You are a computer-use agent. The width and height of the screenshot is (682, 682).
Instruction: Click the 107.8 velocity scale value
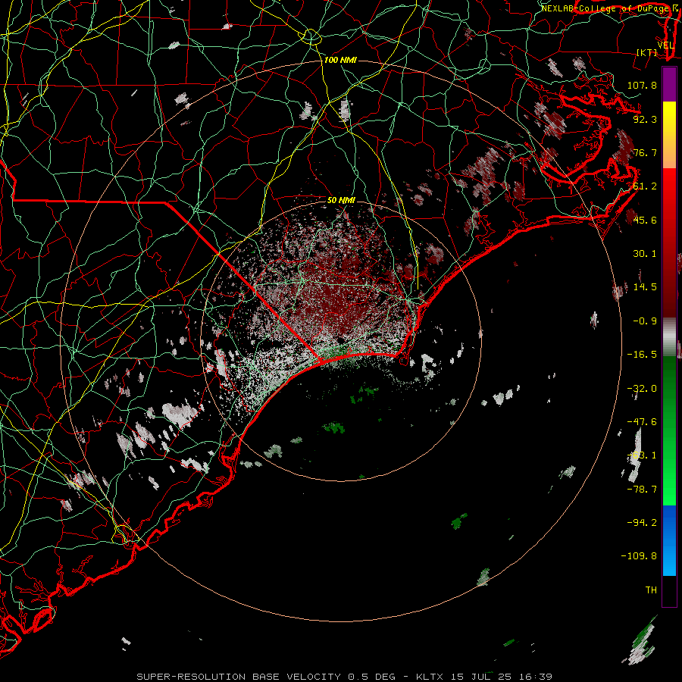[642, 85]
